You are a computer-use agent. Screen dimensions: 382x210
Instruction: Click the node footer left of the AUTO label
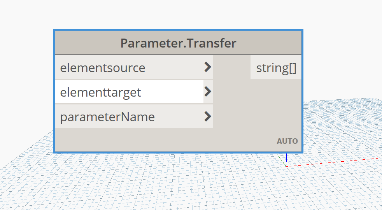[166, 140]
